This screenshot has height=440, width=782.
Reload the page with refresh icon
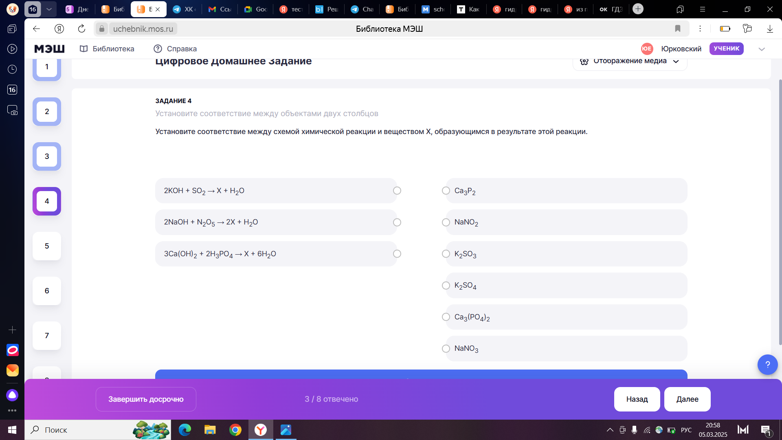click(81, 29)
